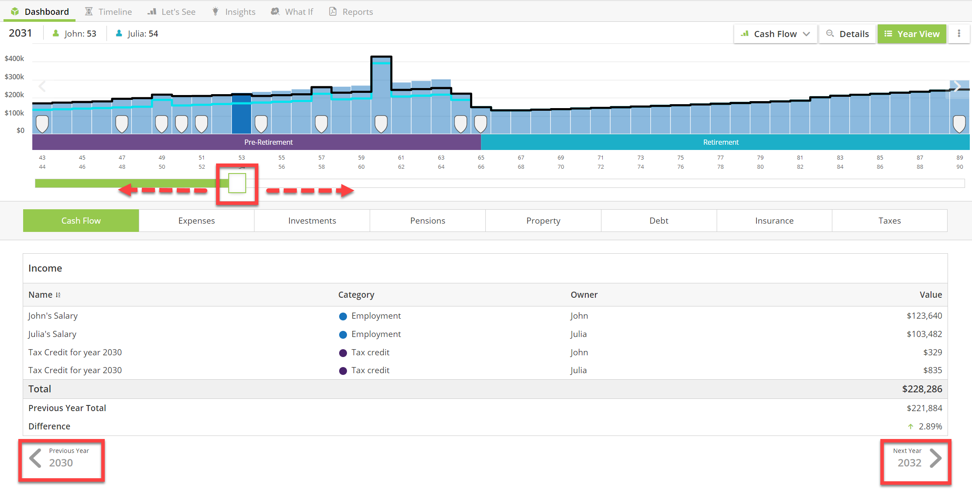Toggle the Details view button
This screenshot has width=972, height=490.
[847, 34]
